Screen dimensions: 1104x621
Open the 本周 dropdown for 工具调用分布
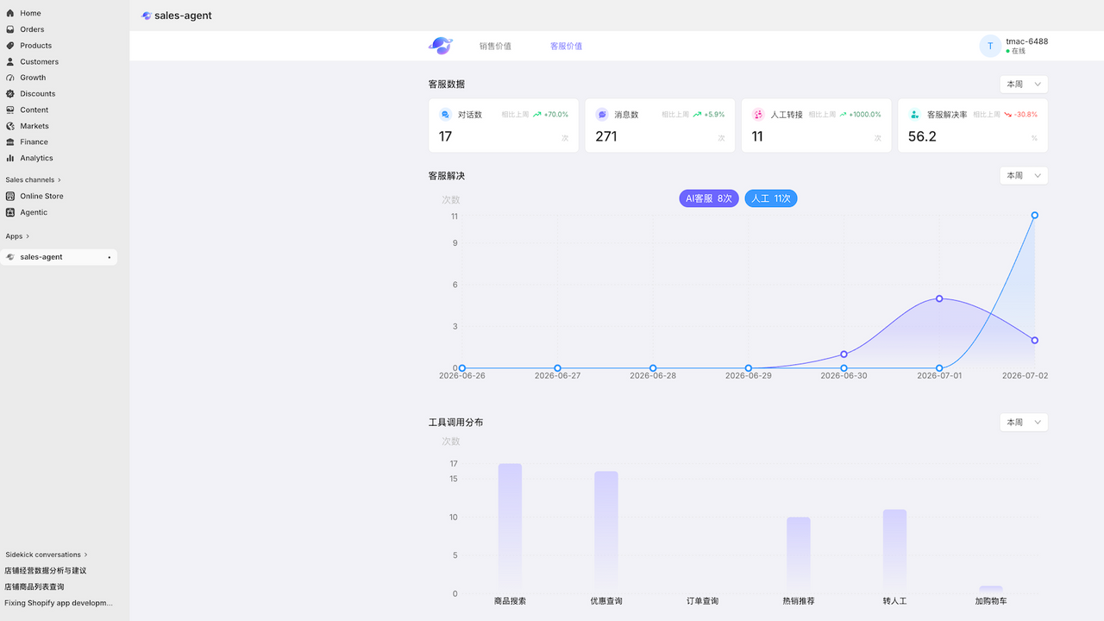(1024, 423)
